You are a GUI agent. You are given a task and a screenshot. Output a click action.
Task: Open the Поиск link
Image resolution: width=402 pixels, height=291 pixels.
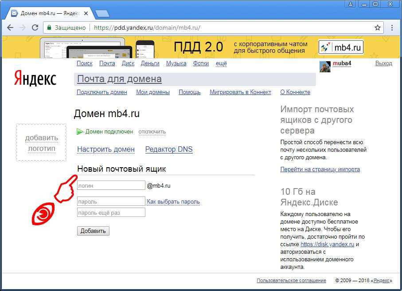[84, 63]
